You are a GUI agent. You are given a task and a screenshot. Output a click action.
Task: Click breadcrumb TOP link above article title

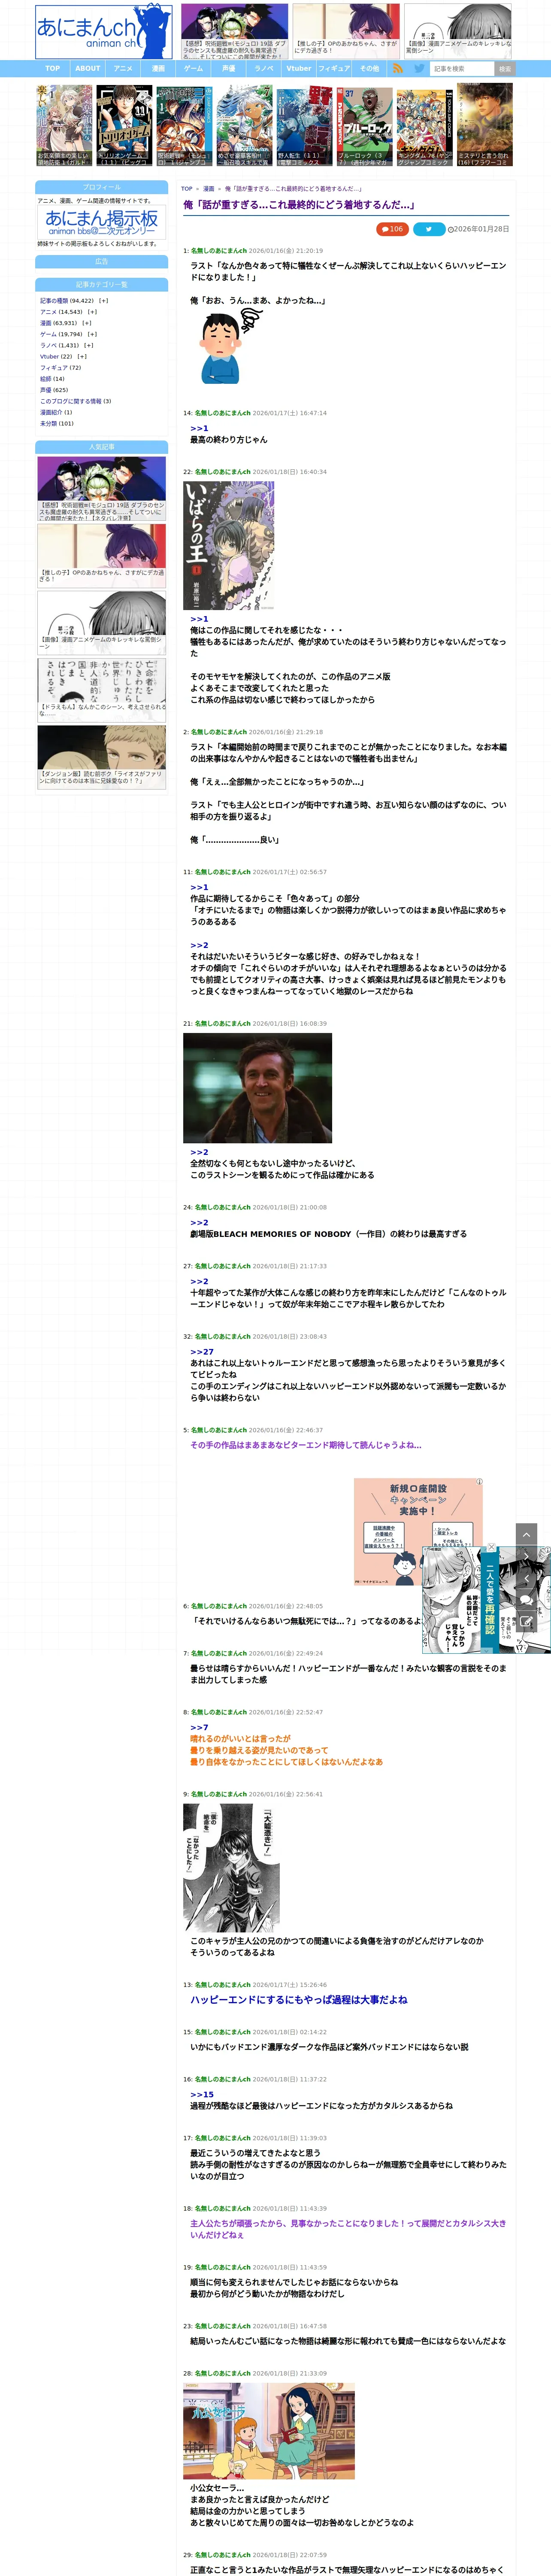(x=187, y=188)
